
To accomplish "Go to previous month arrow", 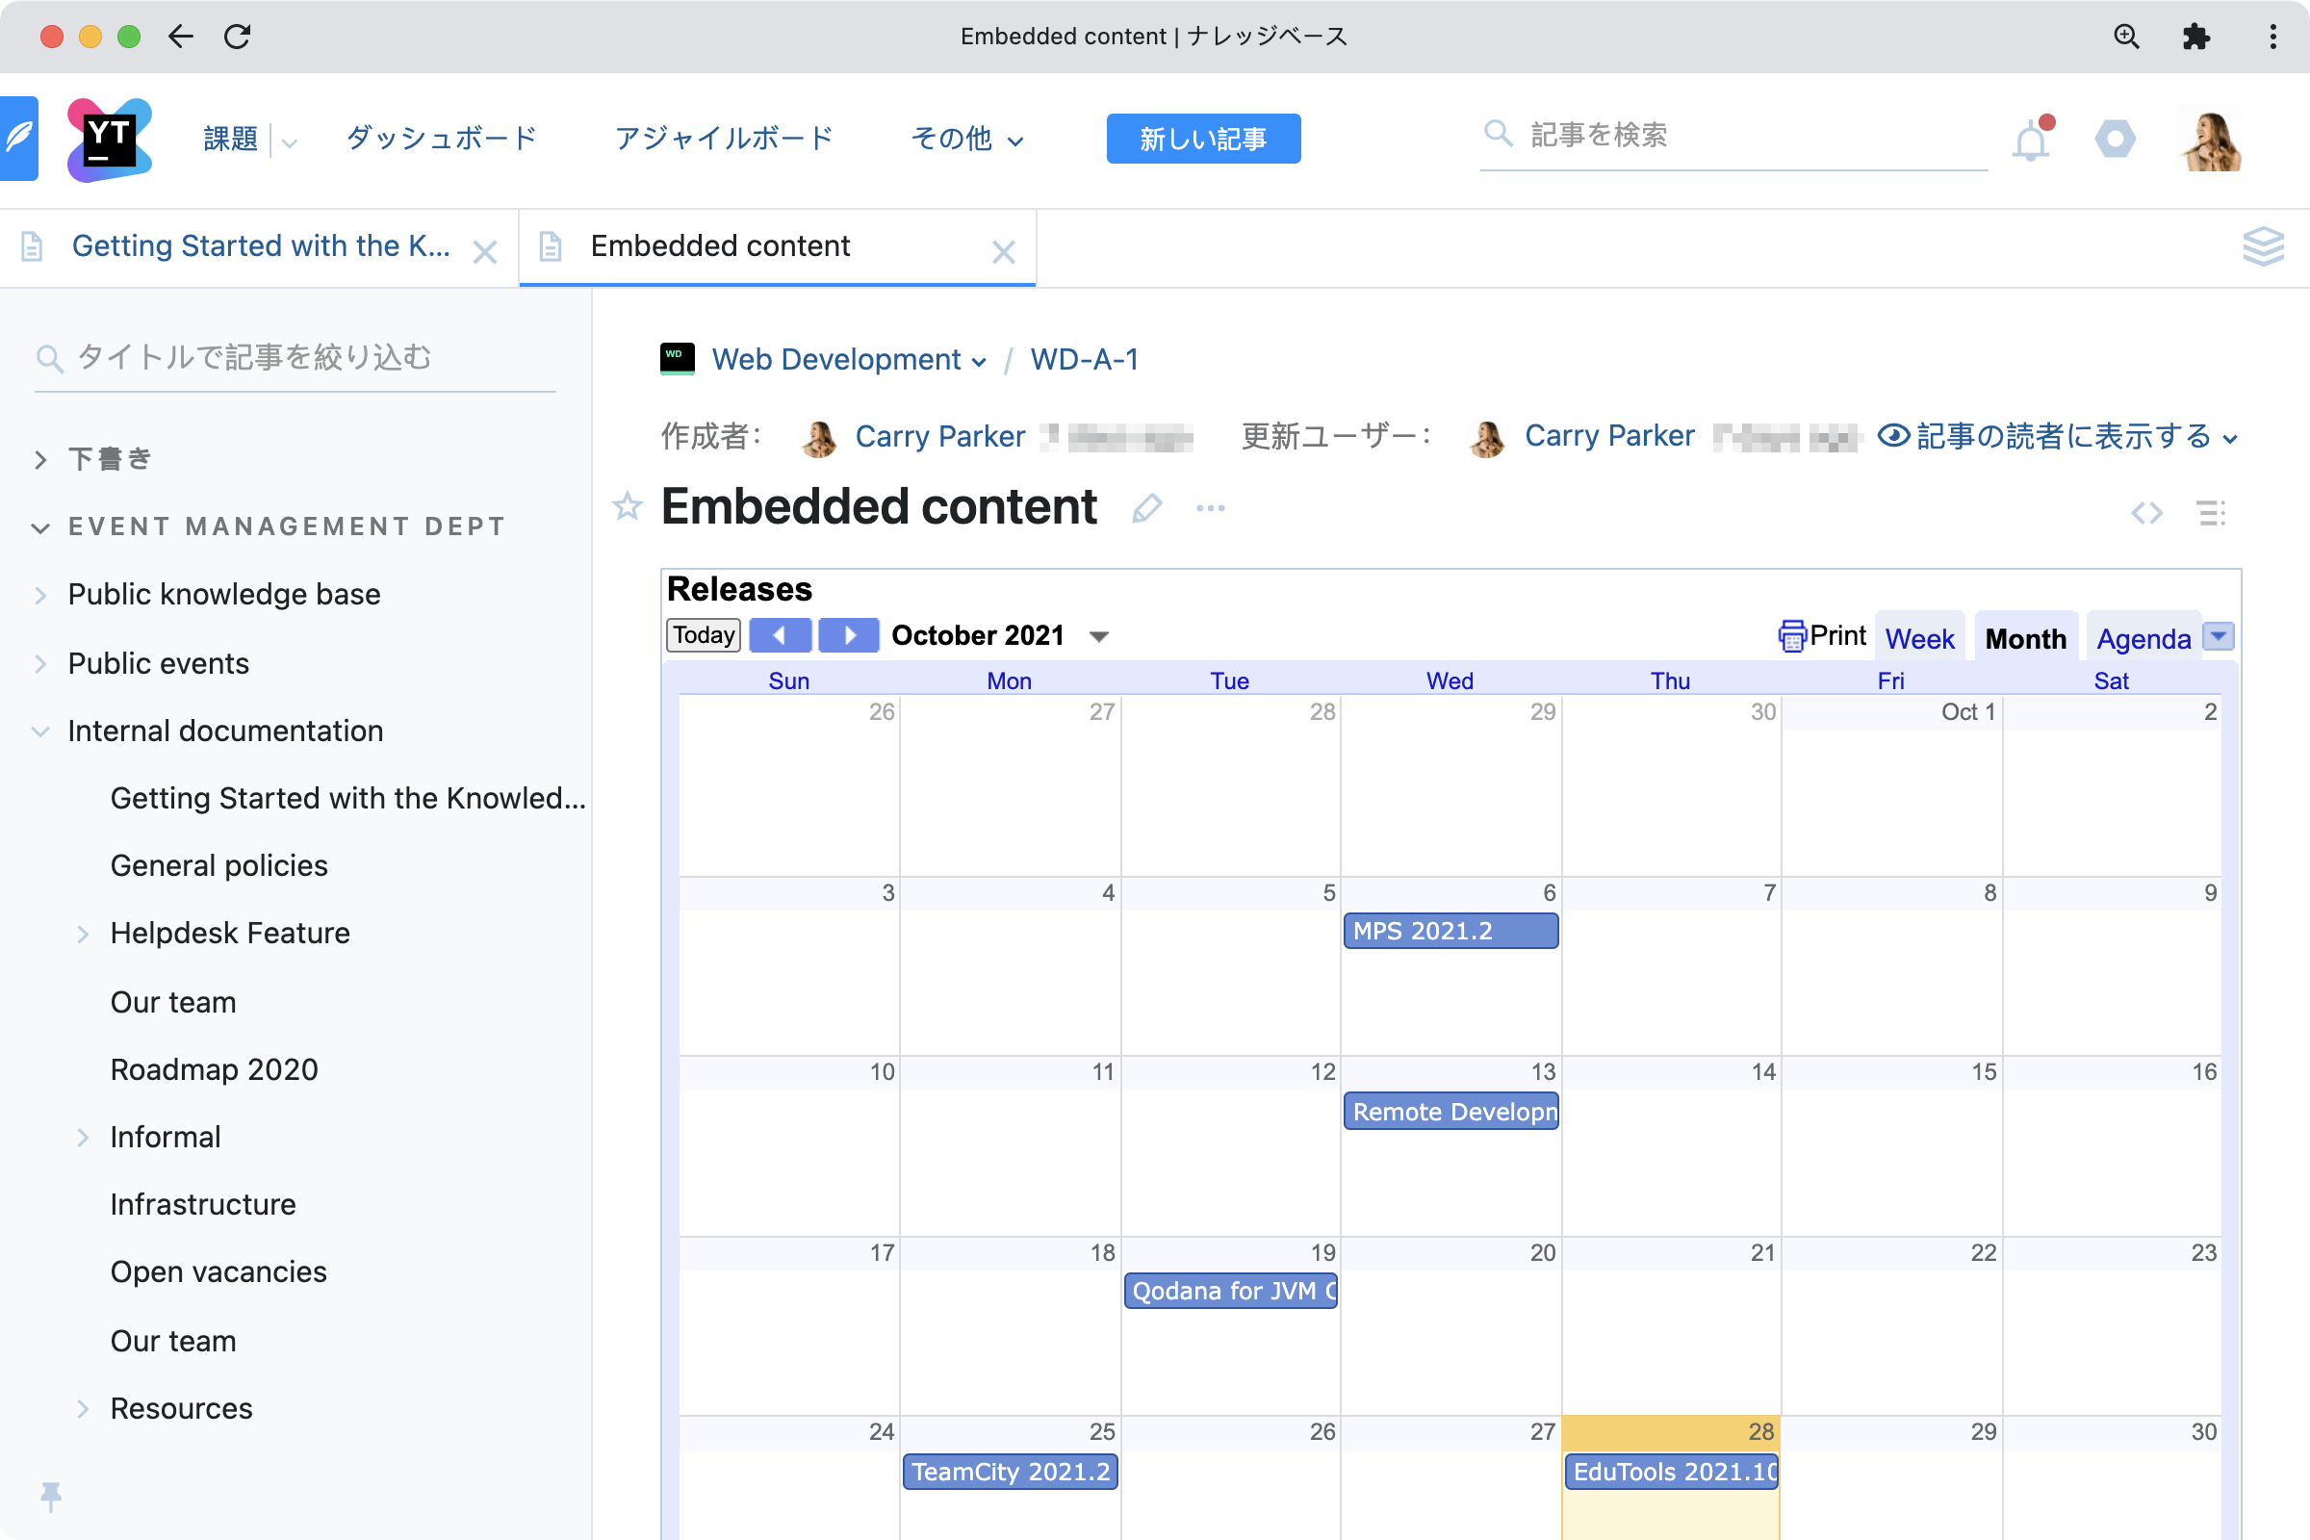I will tap(780, 635).
